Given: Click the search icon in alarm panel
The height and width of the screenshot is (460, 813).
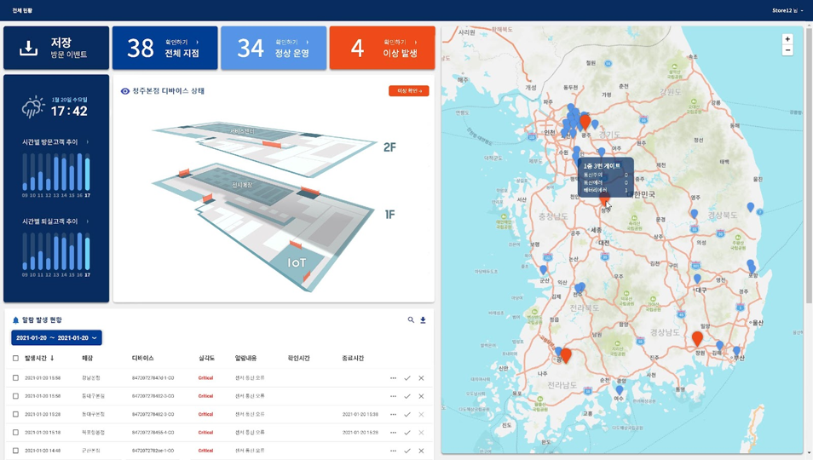Looking at the screenshot, I should 411,320.
